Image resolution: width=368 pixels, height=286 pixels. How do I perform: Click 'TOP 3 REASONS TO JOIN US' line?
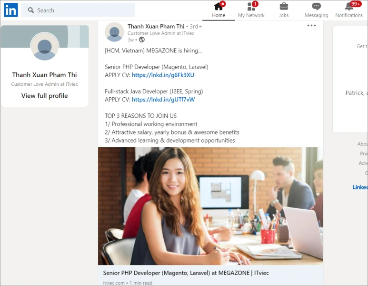tap(140, 116)
